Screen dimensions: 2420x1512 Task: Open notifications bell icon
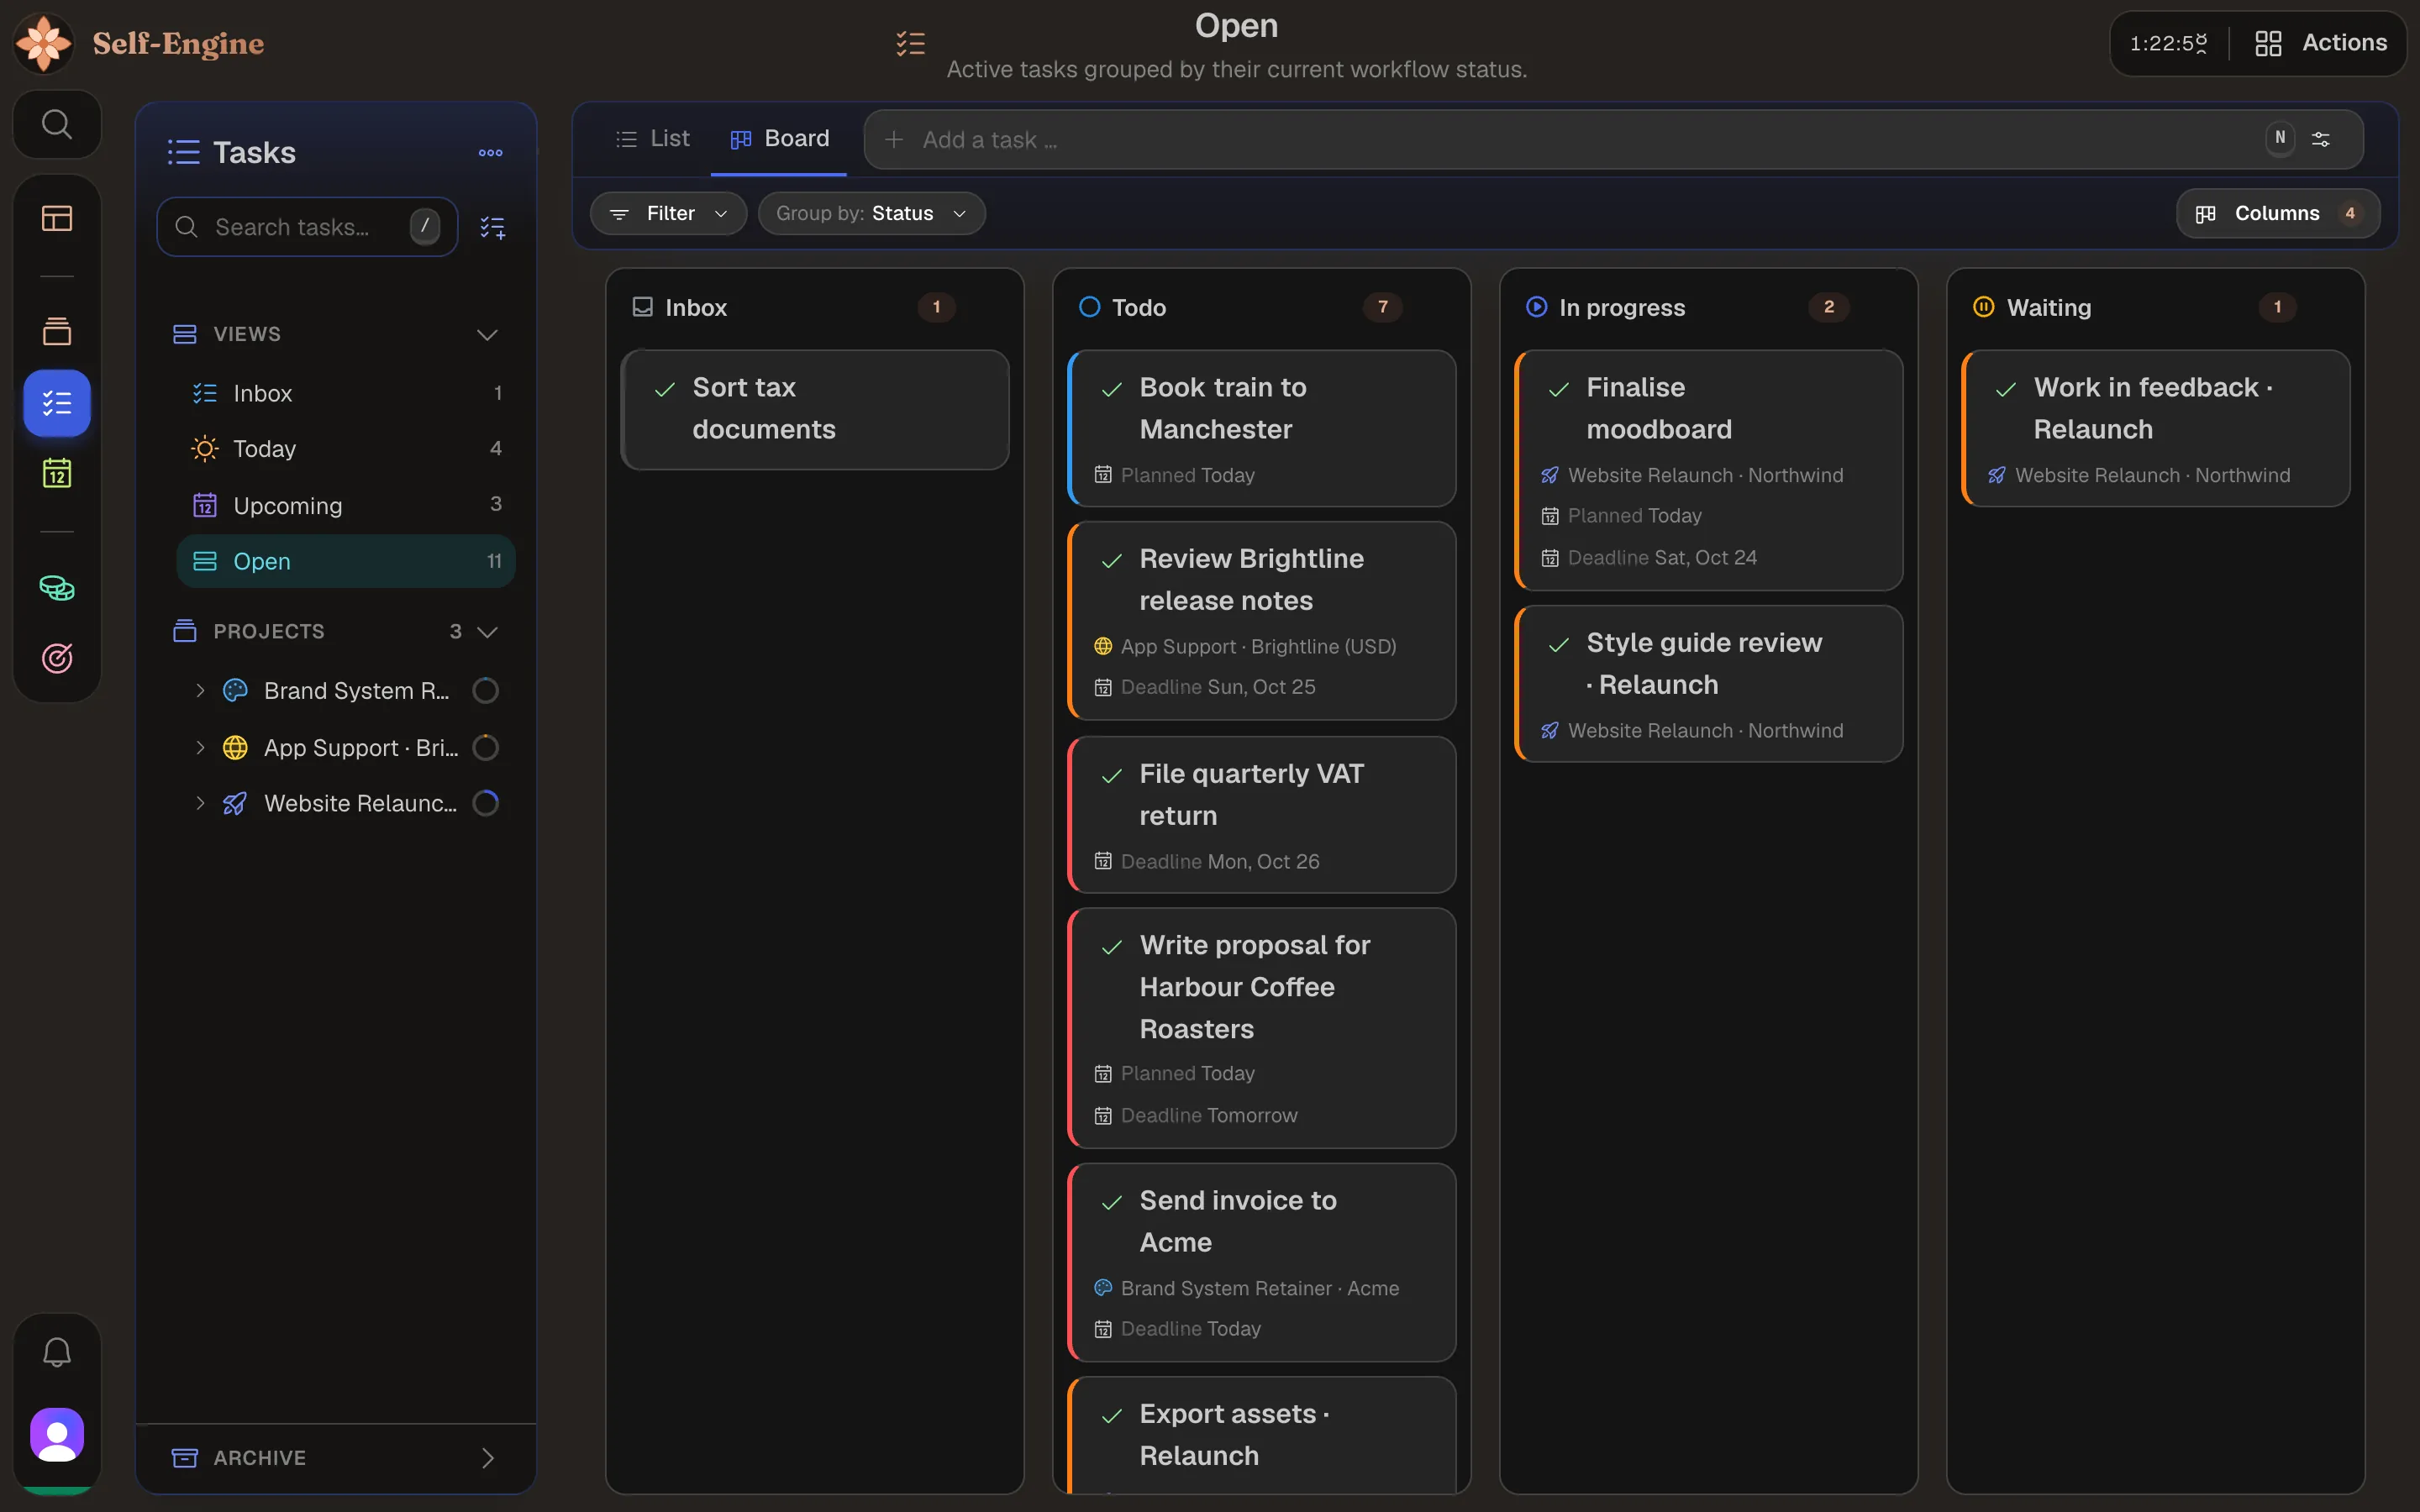click(56, 1352)
